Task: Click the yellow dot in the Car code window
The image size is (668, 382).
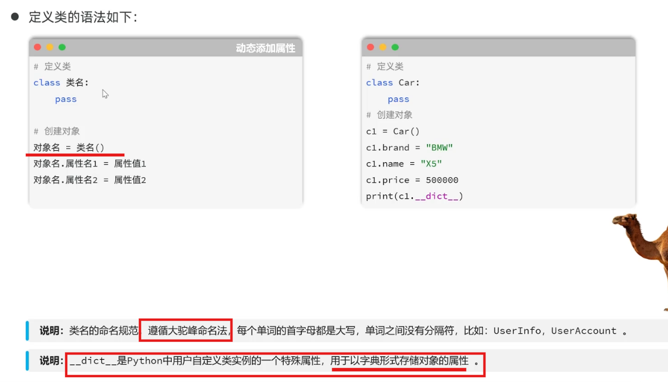Action: click(383, 47)
